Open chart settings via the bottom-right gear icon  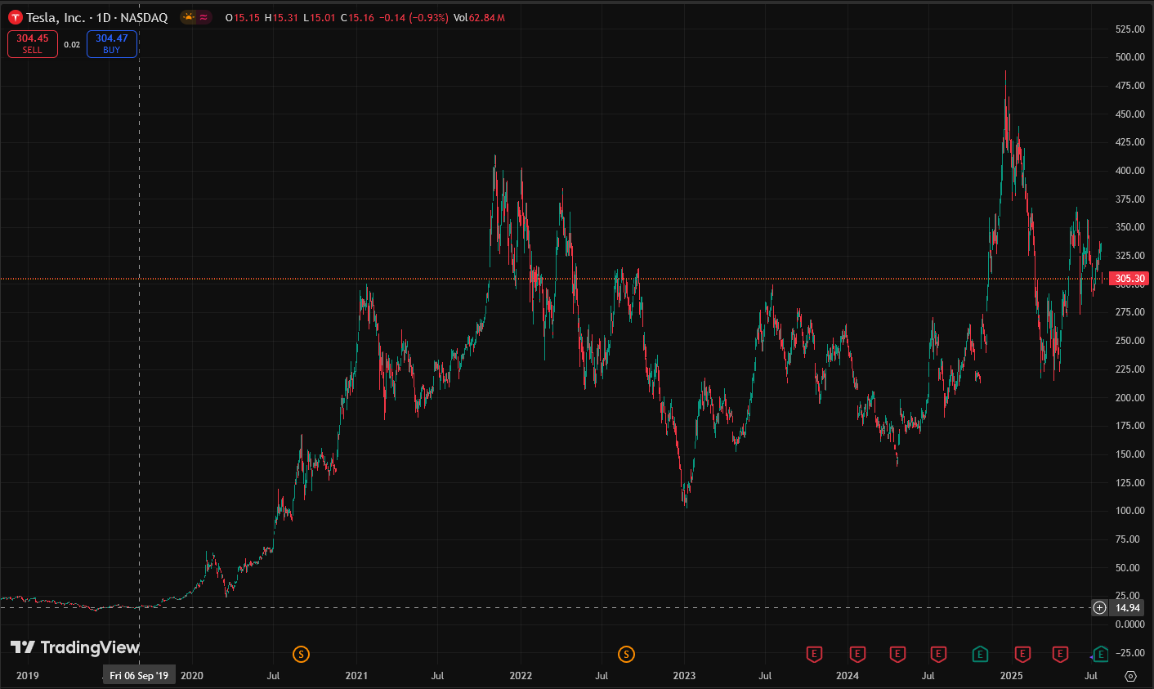[x=1131, y=676]
